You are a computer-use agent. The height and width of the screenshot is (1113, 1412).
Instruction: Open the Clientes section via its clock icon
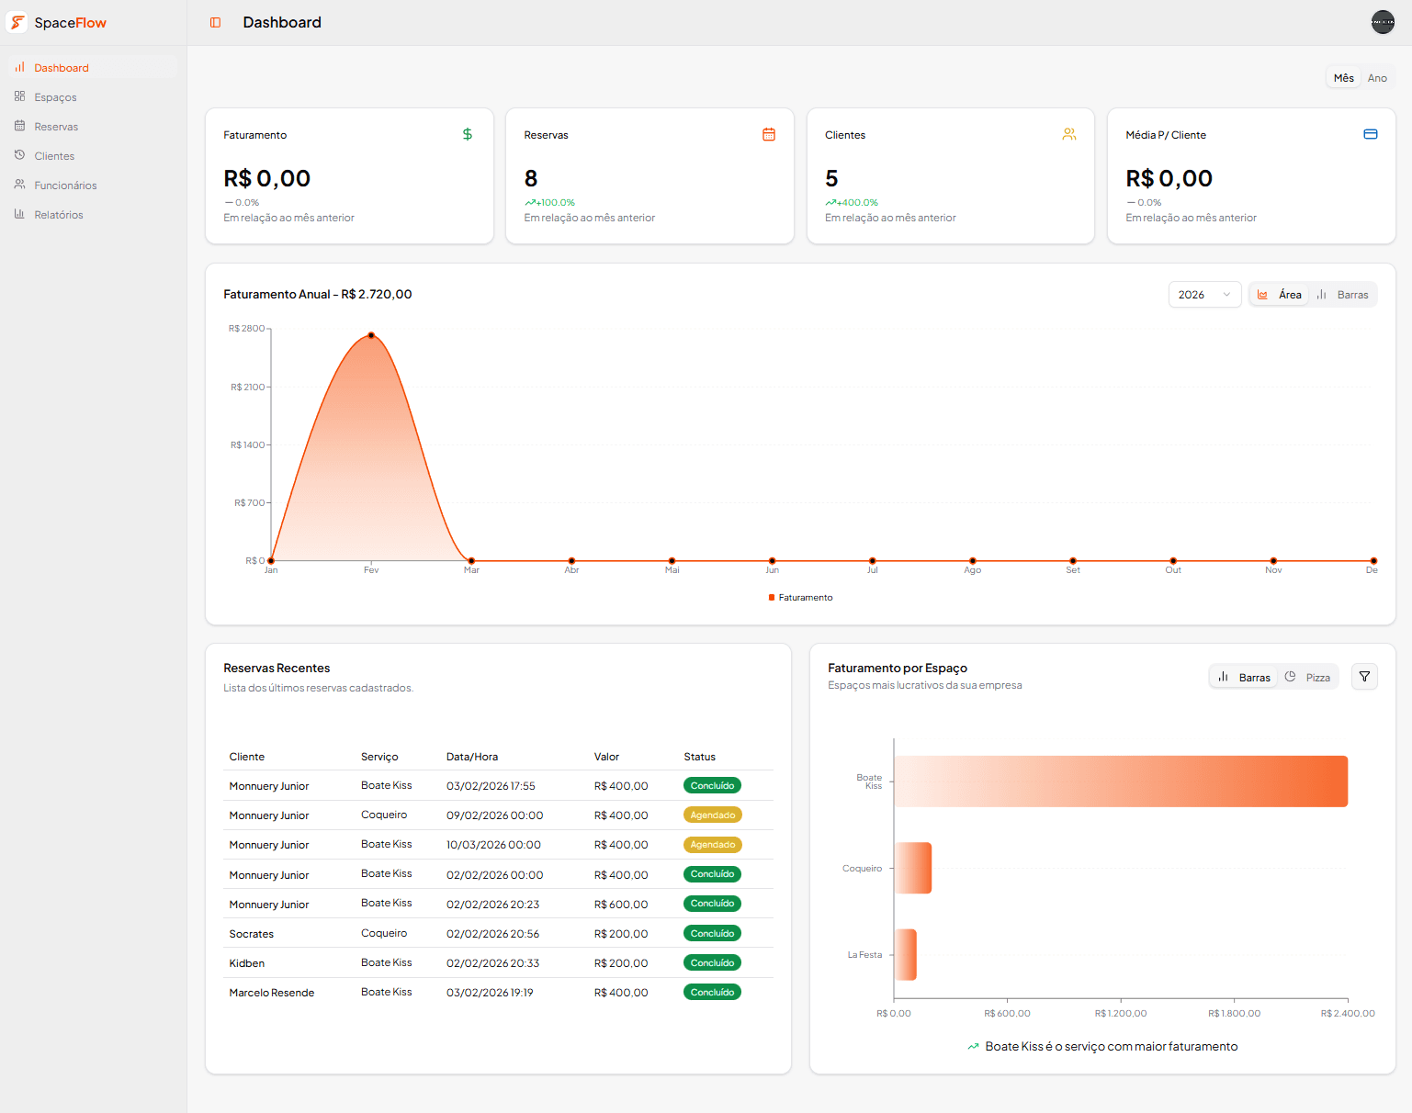[19, 155]
